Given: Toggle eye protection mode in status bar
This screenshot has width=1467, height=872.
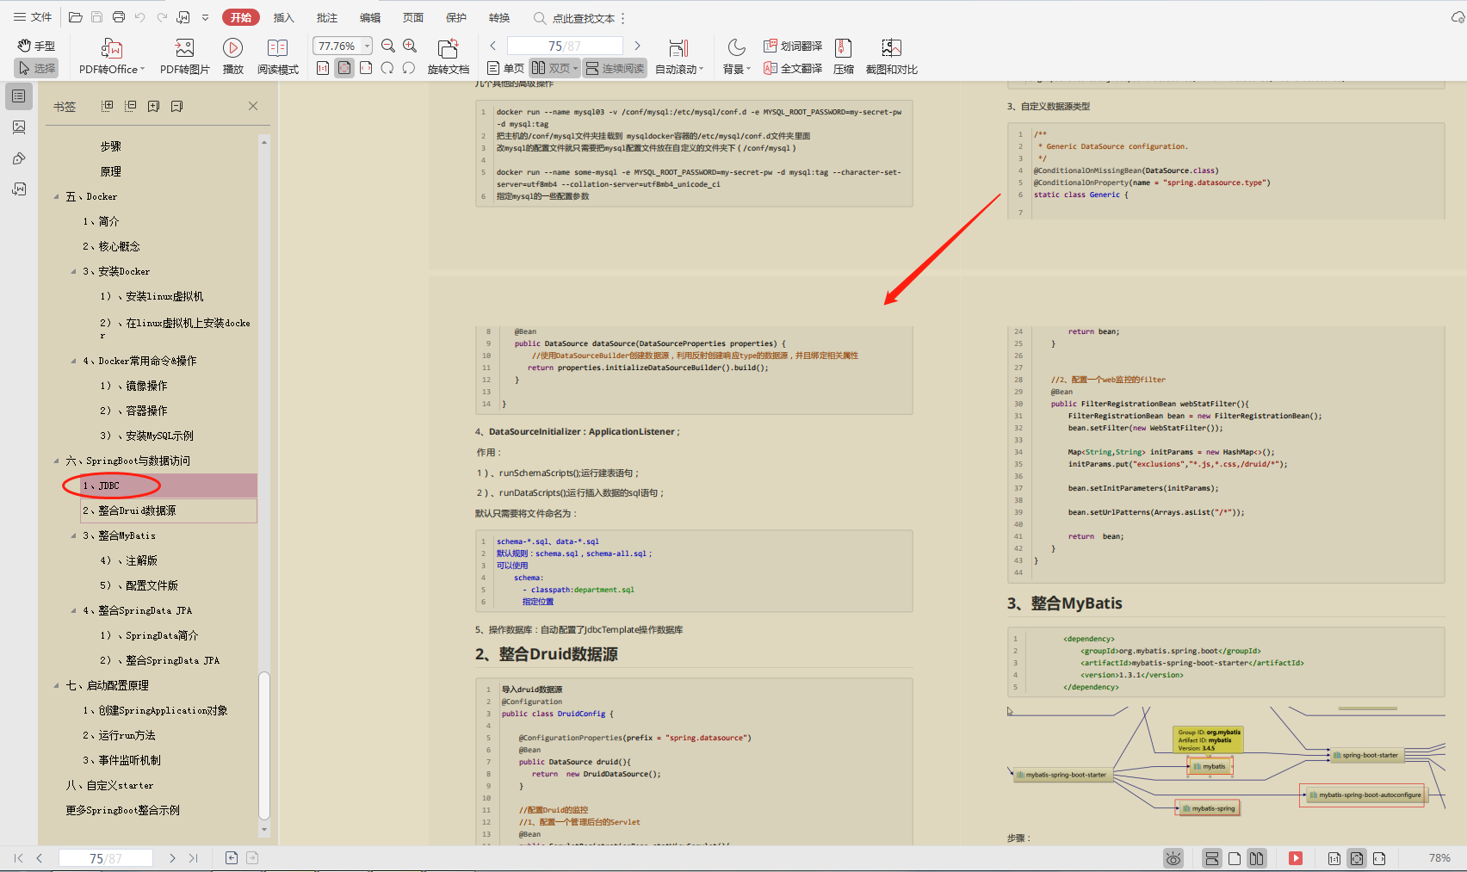Looking at the screenshot, I should click(1173, 858).
